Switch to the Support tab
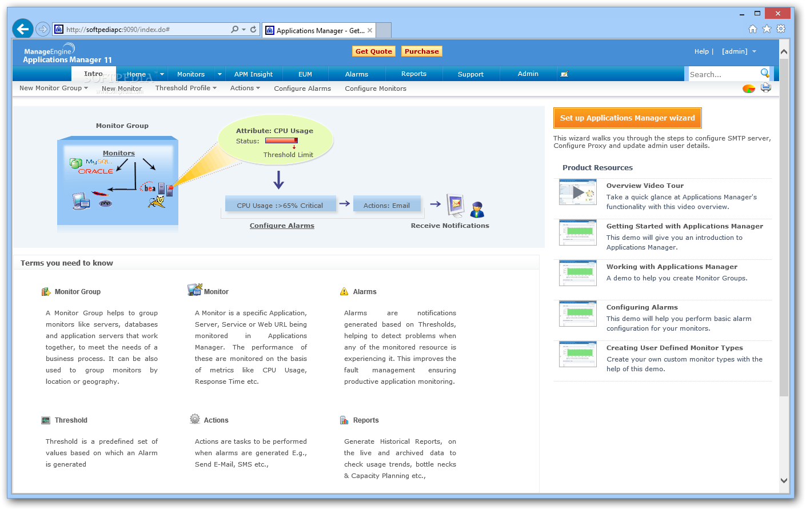The image size is (806, 510). coord(471,74)
